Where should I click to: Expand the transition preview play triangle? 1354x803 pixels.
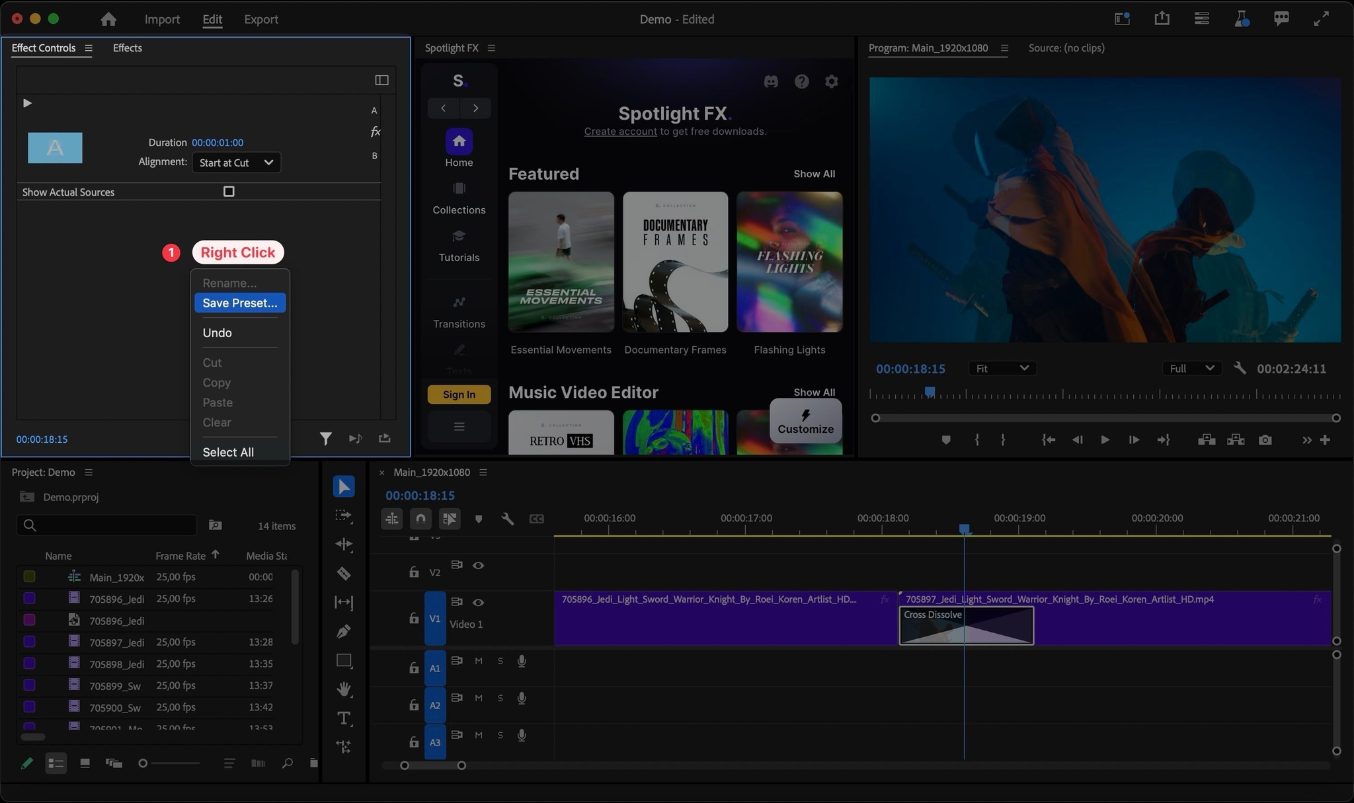27,103
